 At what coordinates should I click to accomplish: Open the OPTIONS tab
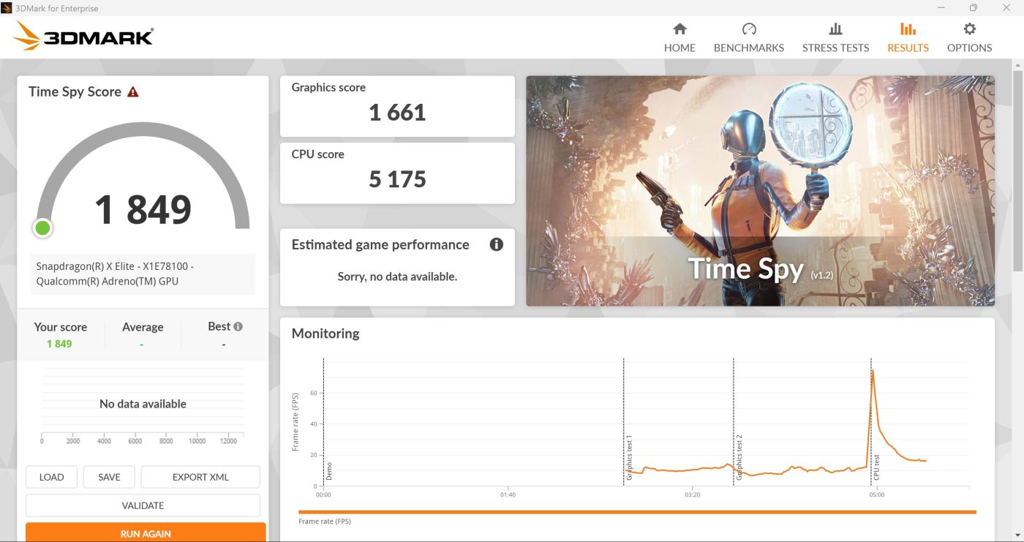tap(969, 37)
